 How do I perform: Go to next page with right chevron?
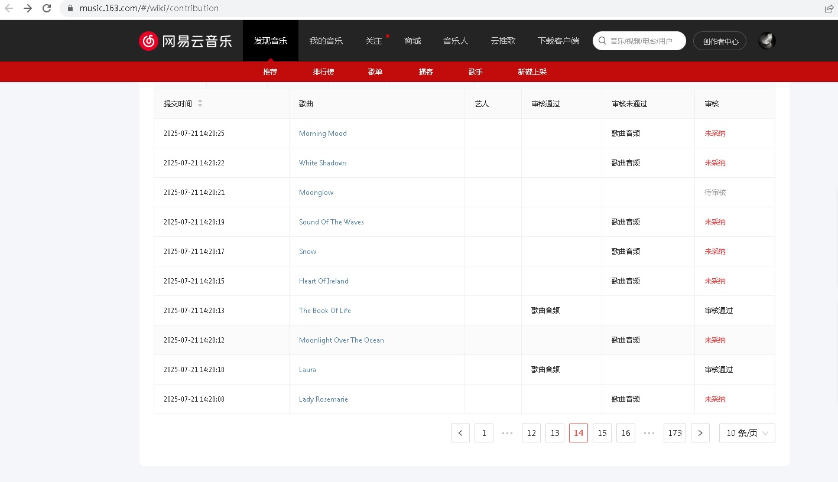(700, 433)
